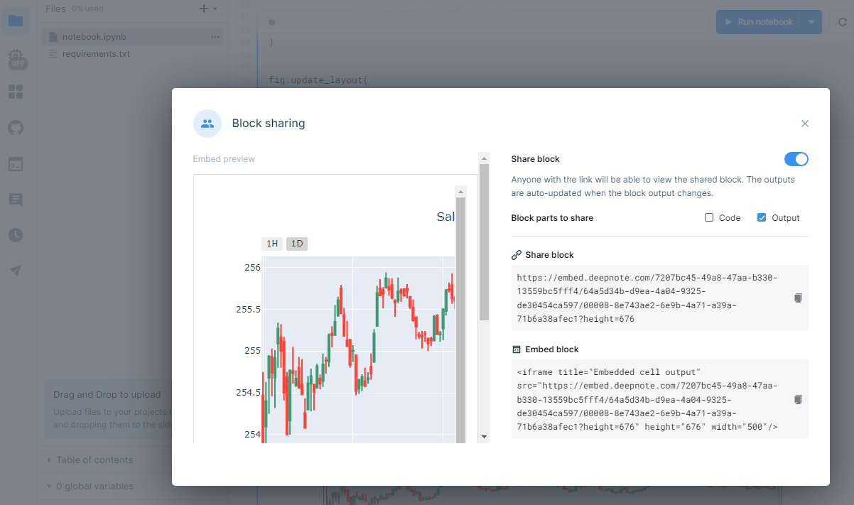This screenshot has height=505, width=854.
Task: Click the inner chart scrollbar thumb
Action: pyautogui.click(x=460, y=320)
